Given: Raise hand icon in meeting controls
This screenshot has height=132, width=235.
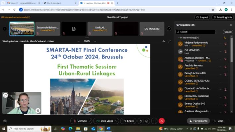Looking at the screenshot, I should pos(141,121).
